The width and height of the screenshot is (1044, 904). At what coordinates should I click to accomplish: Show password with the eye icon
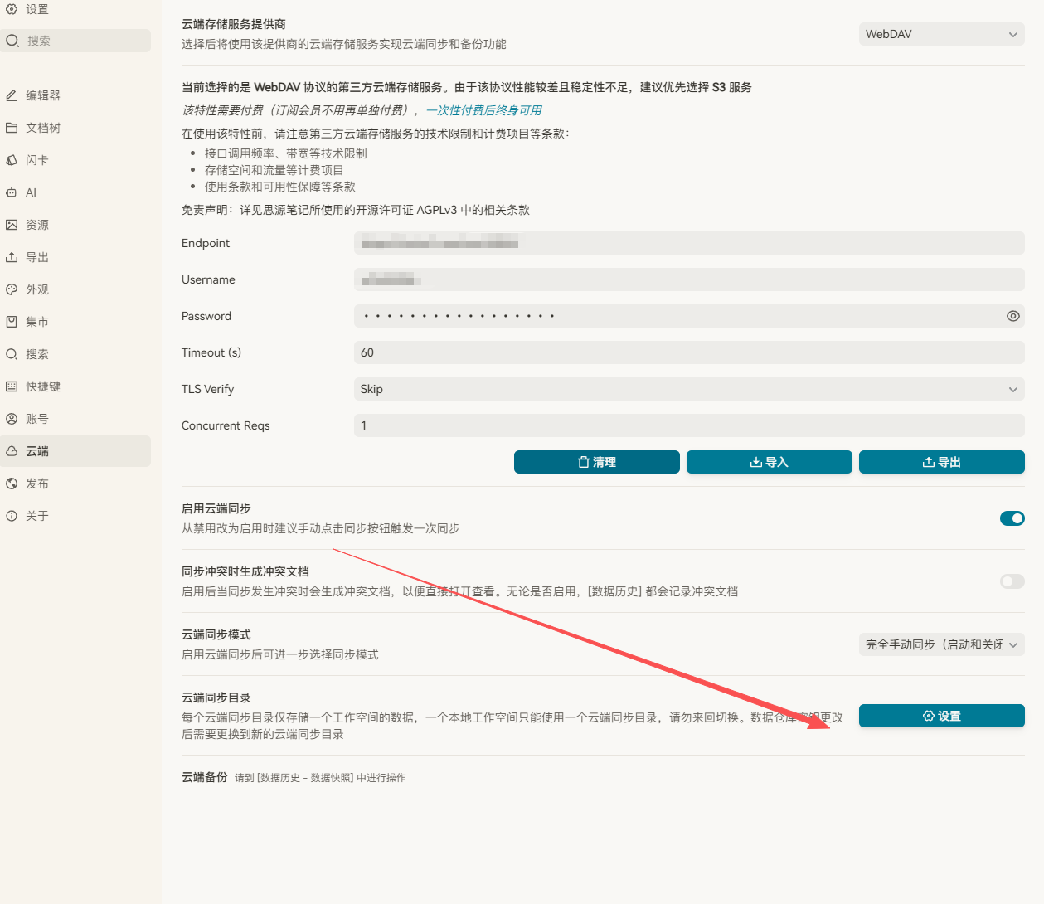tap(1012, 316)
